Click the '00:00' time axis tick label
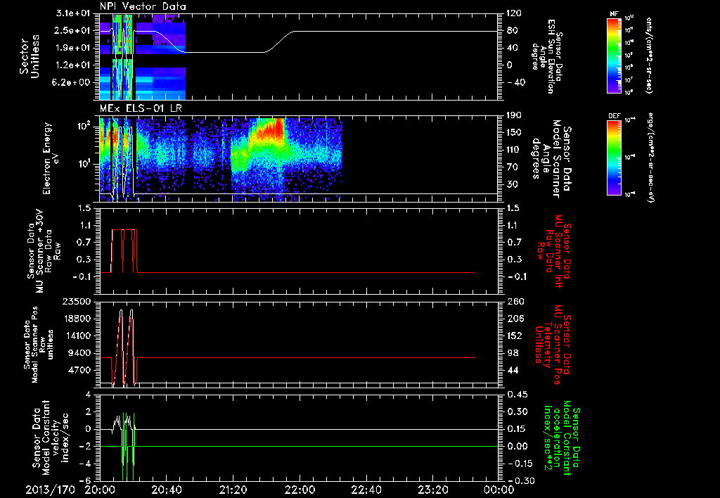 click(500, 490)
